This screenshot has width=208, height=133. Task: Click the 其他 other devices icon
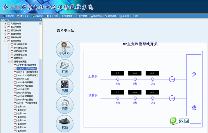(x=64, y=124)
